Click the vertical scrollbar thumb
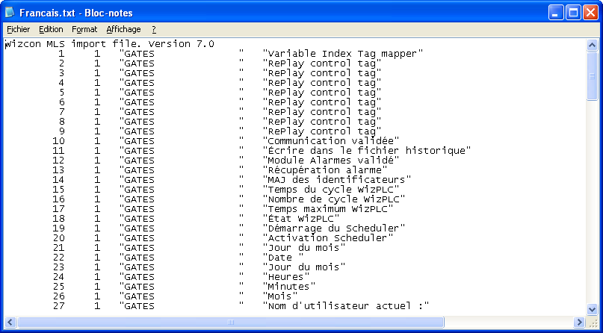 pyautogui.click(x=592, y=76)
